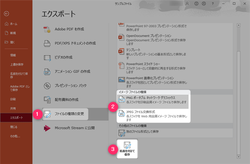The height and width of the screenshot is (164, 250).
Task: Click the プレゼンテーション パック disc icon
Action: coord(47,86)
